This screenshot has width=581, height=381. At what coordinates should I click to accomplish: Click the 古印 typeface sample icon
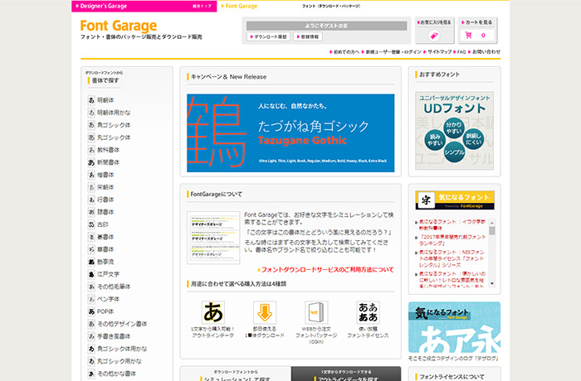coord(91,224)
